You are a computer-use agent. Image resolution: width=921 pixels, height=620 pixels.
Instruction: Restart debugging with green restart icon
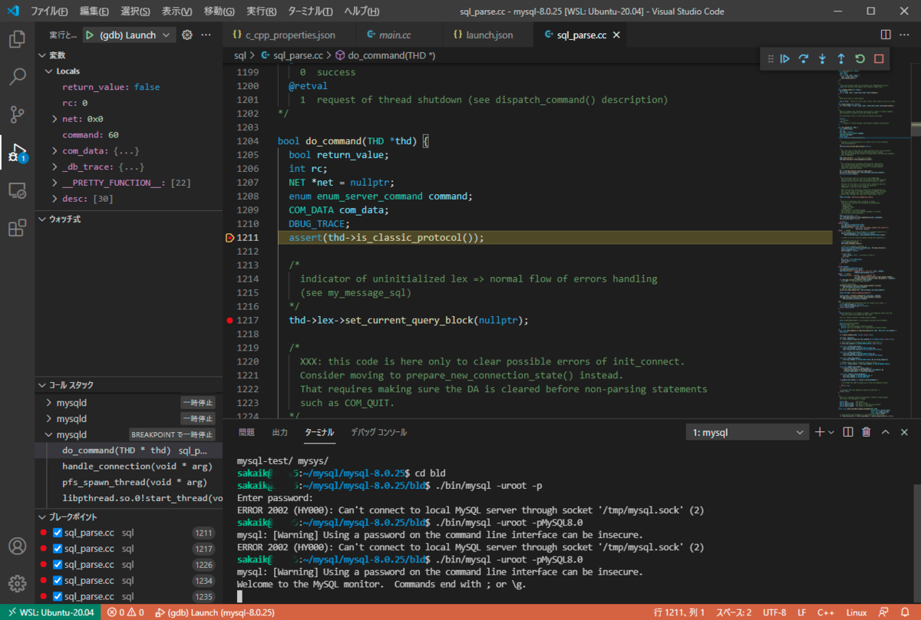coord(860,59)
